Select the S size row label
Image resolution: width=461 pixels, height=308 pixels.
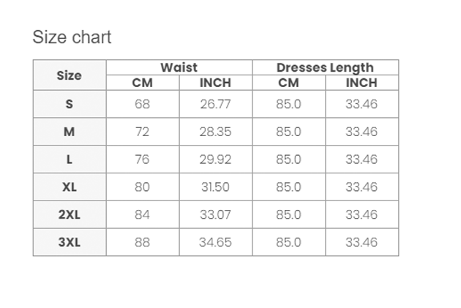point(69,104)
